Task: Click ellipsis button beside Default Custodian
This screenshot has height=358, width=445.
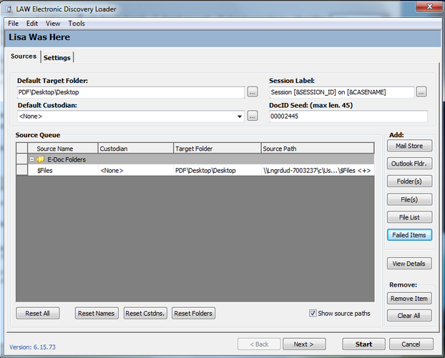Action: [x=253, y=116]
